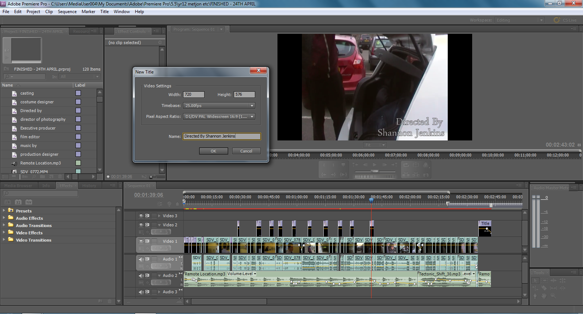Screen dimensions: 583x314
Task: Create a new bin in Project panel
Action: pos(42,176)
